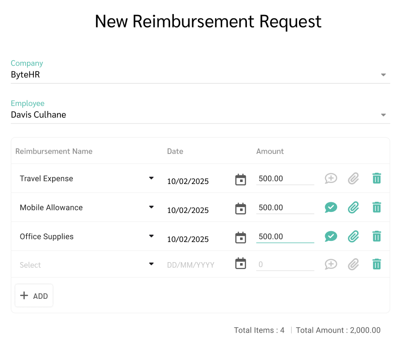Click the Amount column header

(x=270, y=151)
